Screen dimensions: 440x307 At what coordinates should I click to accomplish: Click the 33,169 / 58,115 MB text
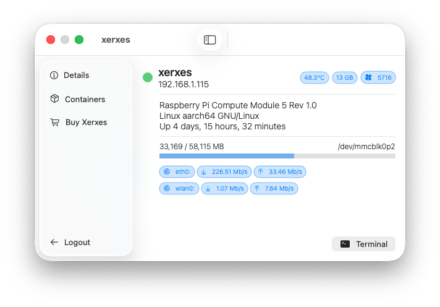(x=192, y=147)
